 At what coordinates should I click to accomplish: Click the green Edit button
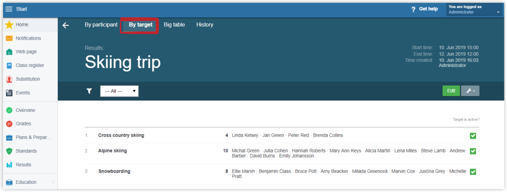point(451,91)
